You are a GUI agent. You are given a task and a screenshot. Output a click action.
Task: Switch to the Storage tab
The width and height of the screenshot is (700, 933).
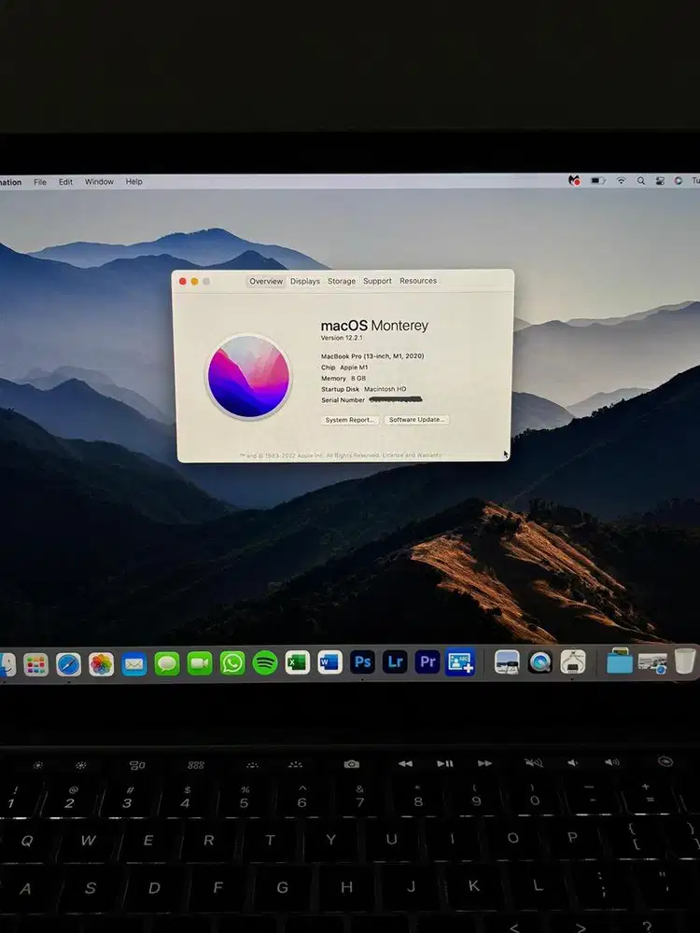[x=342, y=281]
